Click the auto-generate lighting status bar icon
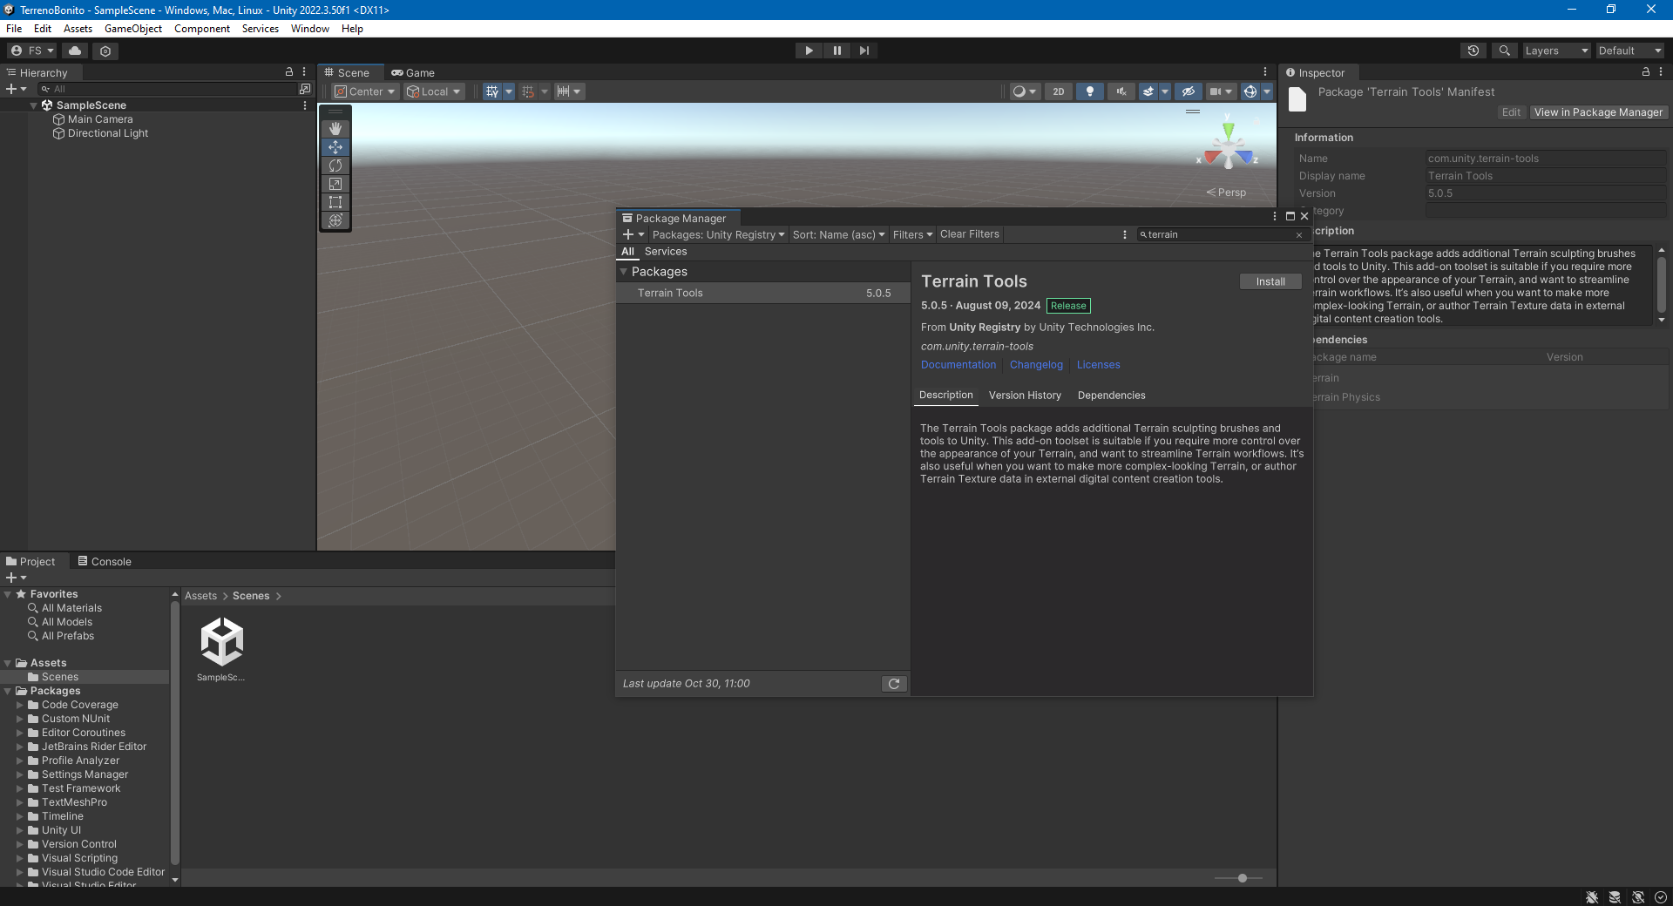Screen dimensions: 1673x906 (x=1637, y=897)
